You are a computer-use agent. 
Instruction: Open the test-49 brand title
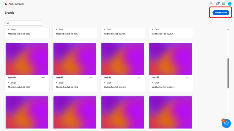click(12, 77)
